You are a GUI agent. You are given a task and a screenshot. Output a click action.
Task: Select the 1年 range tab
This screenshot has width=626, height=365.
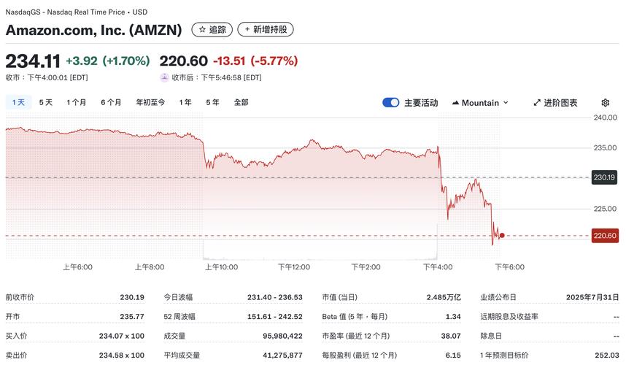click(185, 103)
